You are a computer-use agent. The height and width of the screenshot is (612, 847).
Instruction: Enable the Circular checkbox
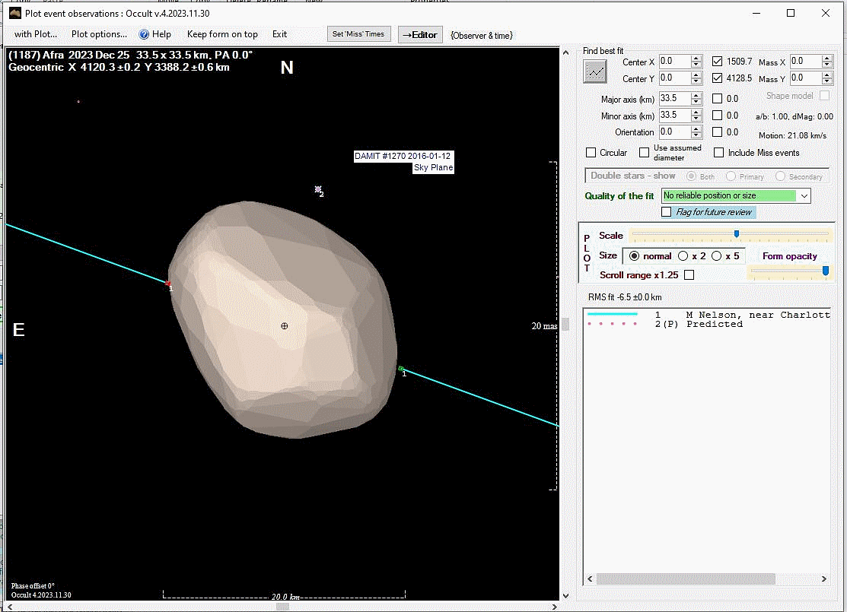pyautogui.click(x=591, y=153)
